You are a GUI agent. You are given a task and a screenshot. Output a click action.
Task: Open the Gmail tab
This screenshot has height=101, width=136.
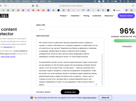(3, 10)
